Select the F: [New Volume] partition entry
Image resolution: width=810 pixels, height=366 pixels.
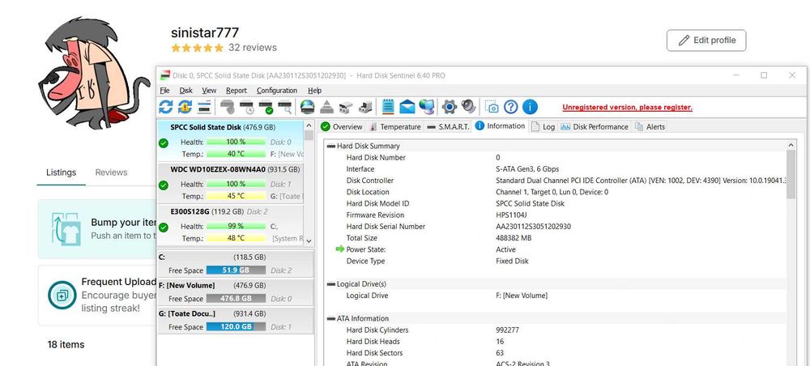(235, 292)
